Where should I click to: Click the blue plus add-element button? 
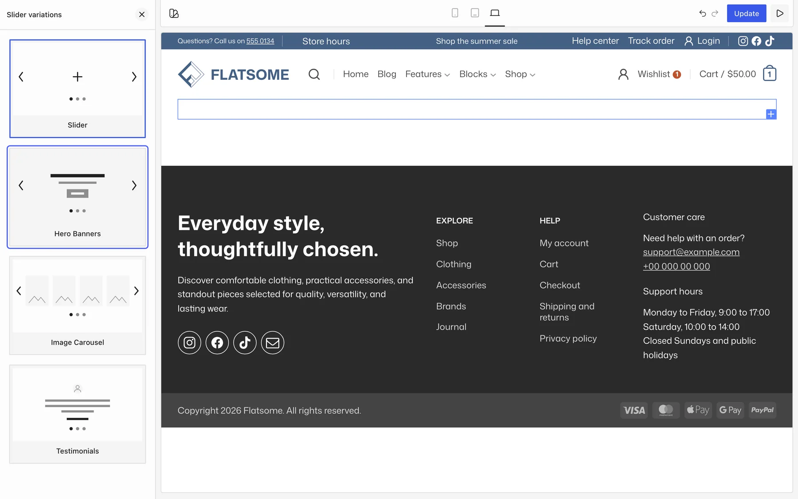point(771,114)
